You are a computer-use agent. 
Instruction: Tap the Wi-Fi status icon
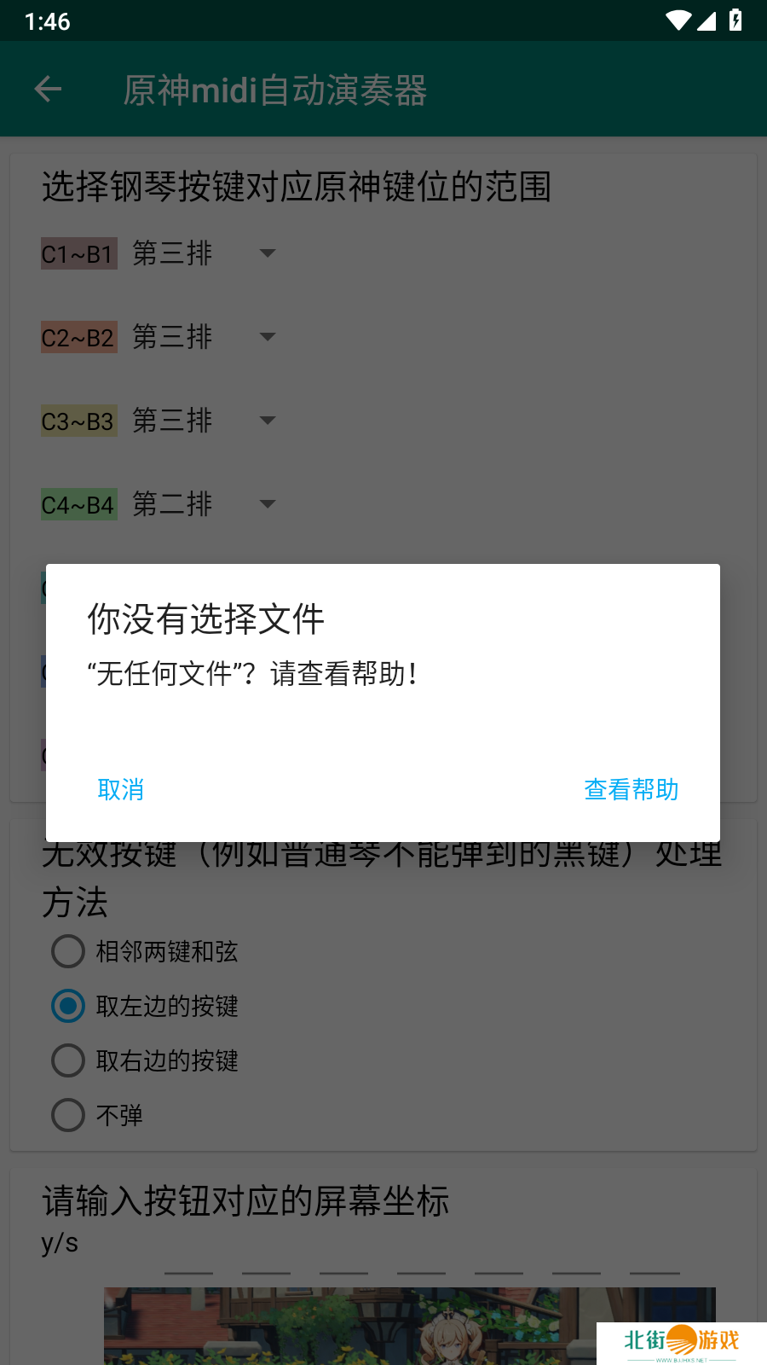click(x=678, y=20)
